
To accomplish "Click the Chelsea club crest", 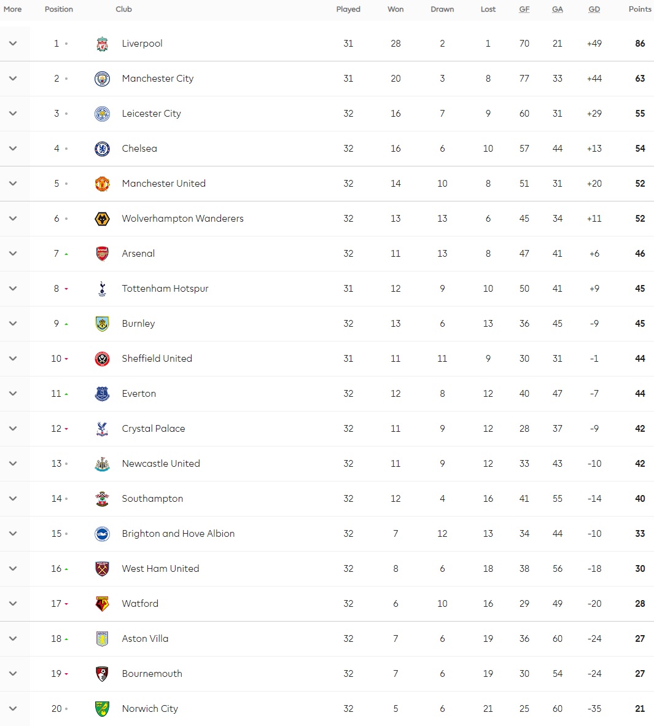I will coord(103,149).
